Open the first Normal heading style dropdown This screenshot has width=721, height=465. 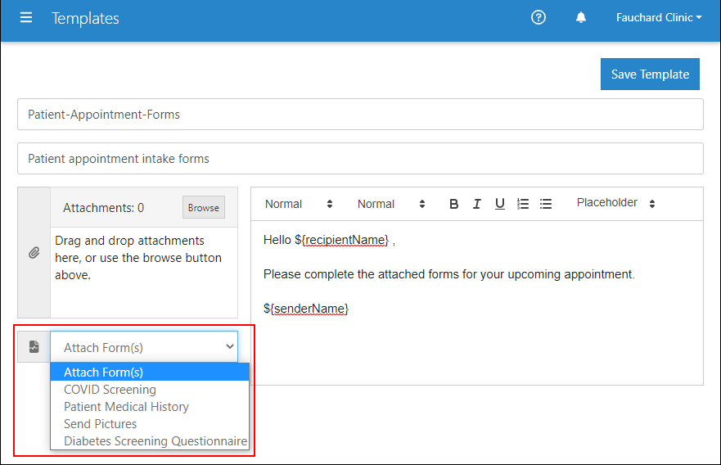click(x=299, y=204)
